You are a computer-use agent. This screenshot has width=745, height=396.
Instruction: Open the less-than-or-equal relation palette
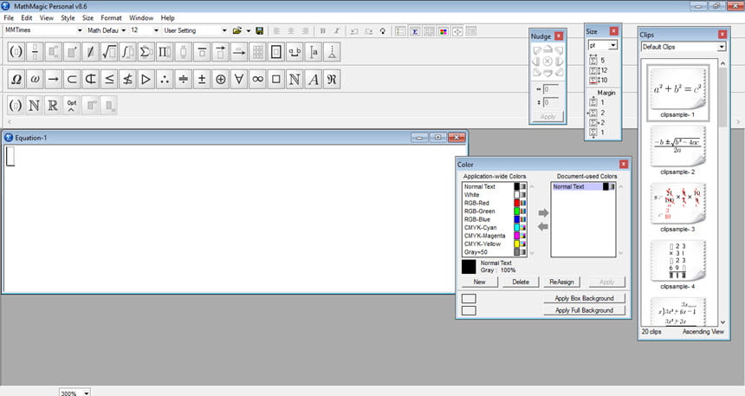pos(109,80)
